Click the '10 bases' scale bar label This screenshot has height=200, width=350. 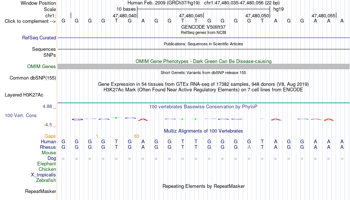pyautogui.click(x=126, y=9)
